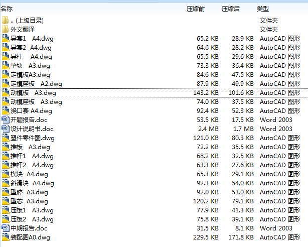Click the 斜滑块 A4.dwg file icon
The image size is (308, 247).
[x=6, y=183]
